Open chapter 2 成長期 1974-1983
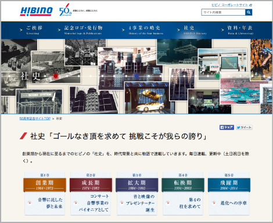Viewport: 273px width, 223px height. tap(91, 185)
